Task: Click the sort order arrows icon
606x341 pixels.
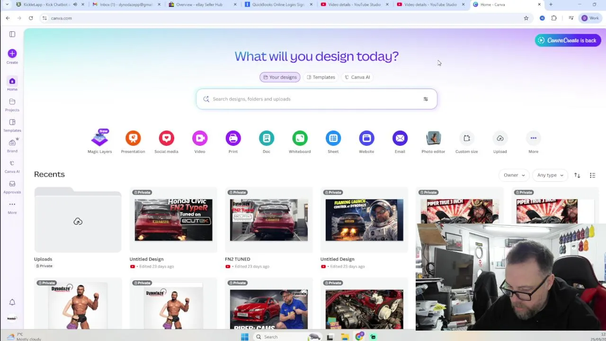Action: [577, 175]
